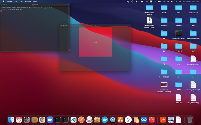
Task: Click the terminal window scrollbar
Action: pyautogui.click(x=69, y=50)
